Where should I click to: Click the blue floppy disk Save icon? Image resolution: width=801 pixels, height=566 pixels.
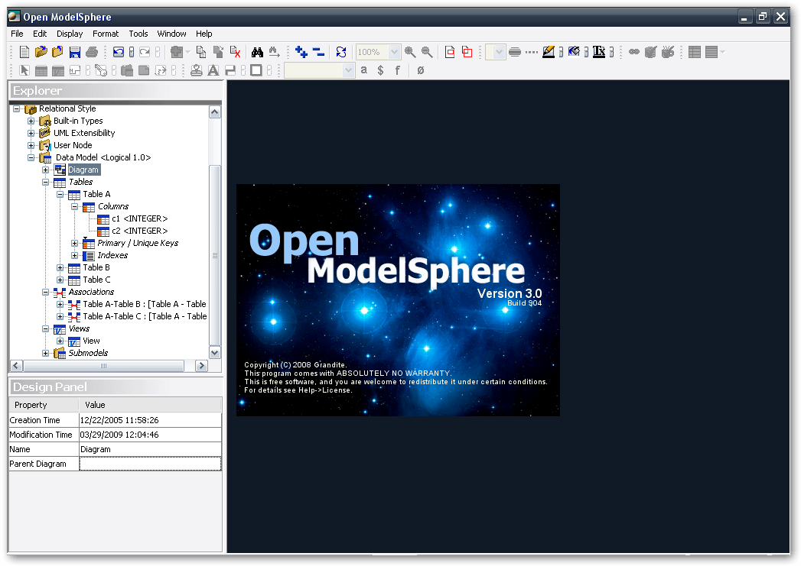click(x=75, y=52)
